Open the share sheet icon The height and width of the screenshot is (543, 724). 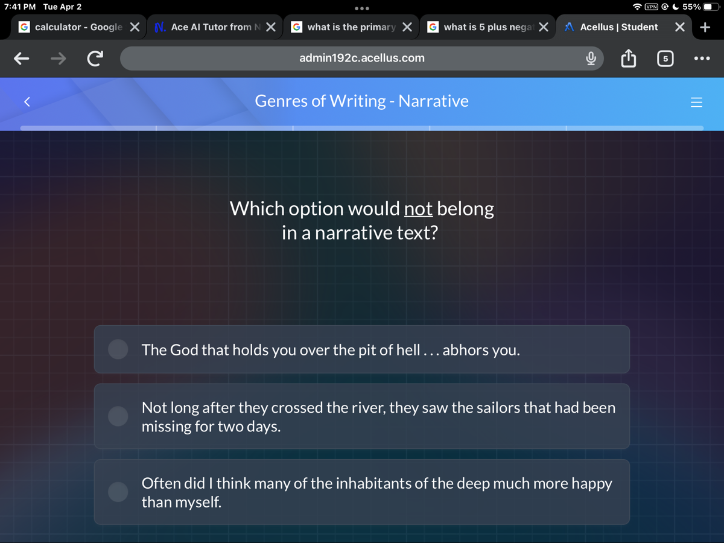628,58
